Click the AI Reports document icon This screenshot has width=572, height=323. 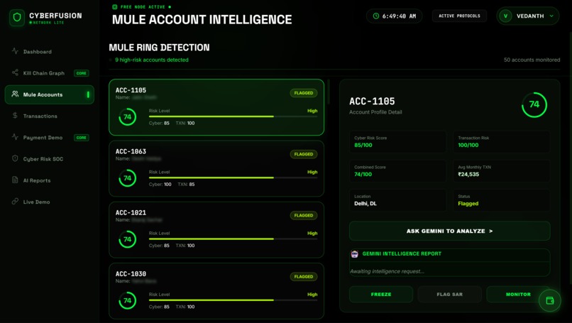(x=15, y=180)
